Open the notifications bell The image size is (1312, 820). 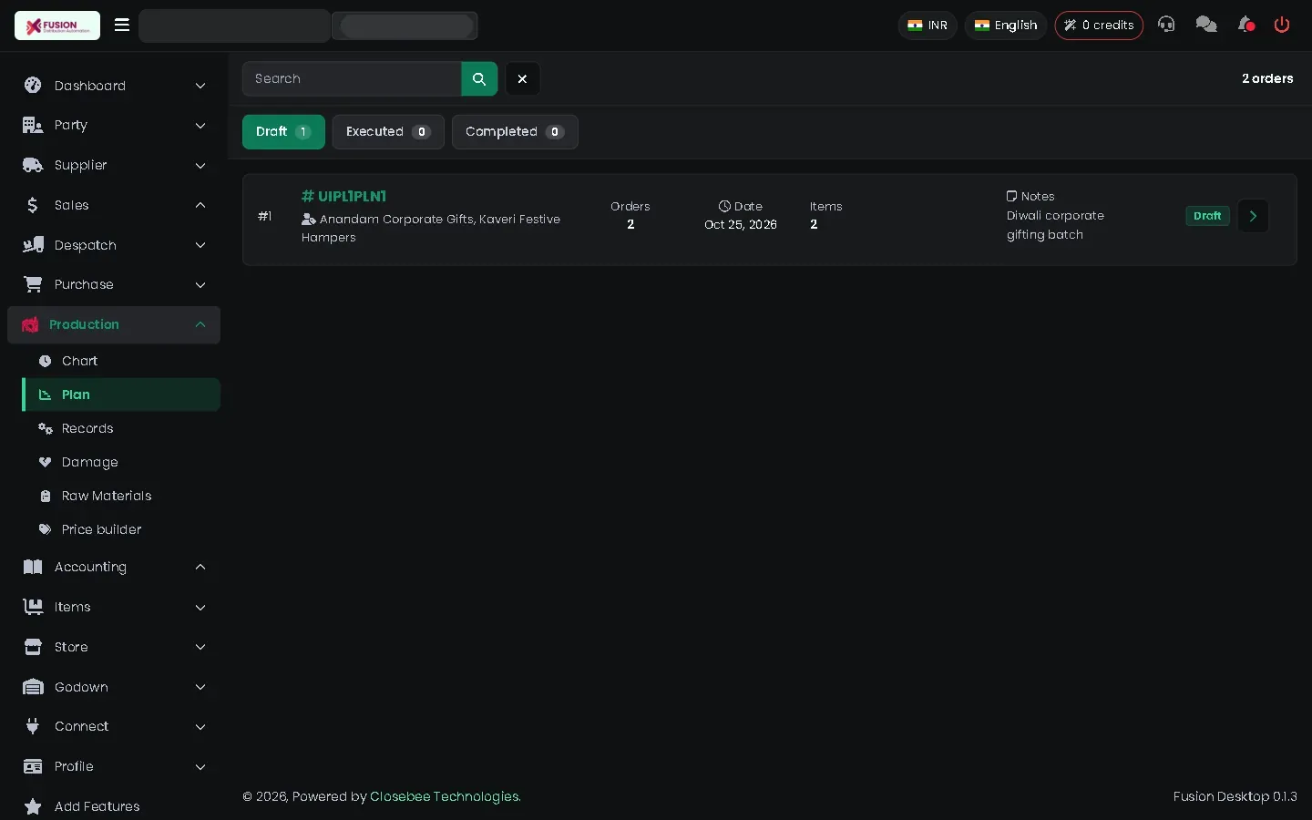pos(1246,25)
